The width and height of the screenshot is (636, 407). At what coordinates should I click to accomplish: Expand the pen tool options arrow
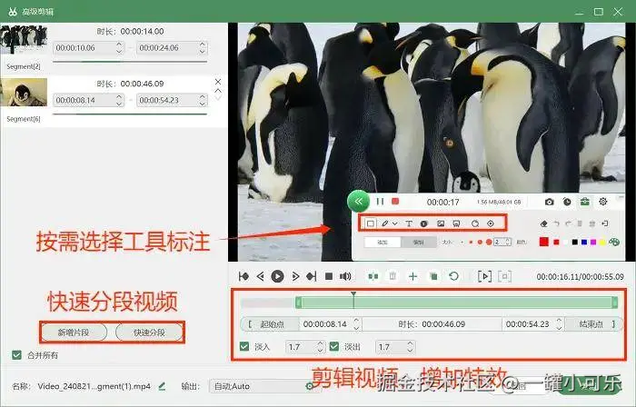394,223
